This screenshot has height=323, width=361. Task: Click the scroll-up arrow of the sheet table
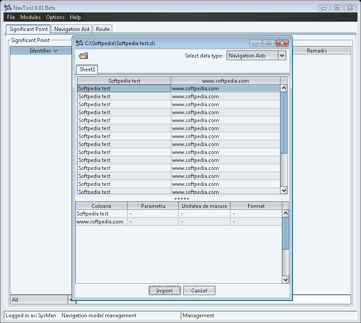tap(284, 88)
